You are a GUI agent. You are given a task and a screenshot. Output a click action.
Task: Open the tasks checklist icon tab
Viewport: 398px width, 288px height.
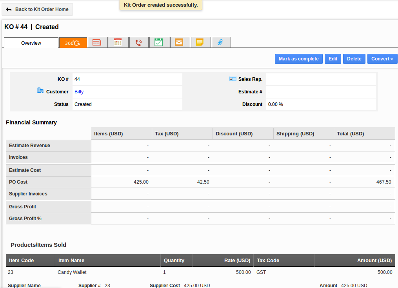click(159, 42)
